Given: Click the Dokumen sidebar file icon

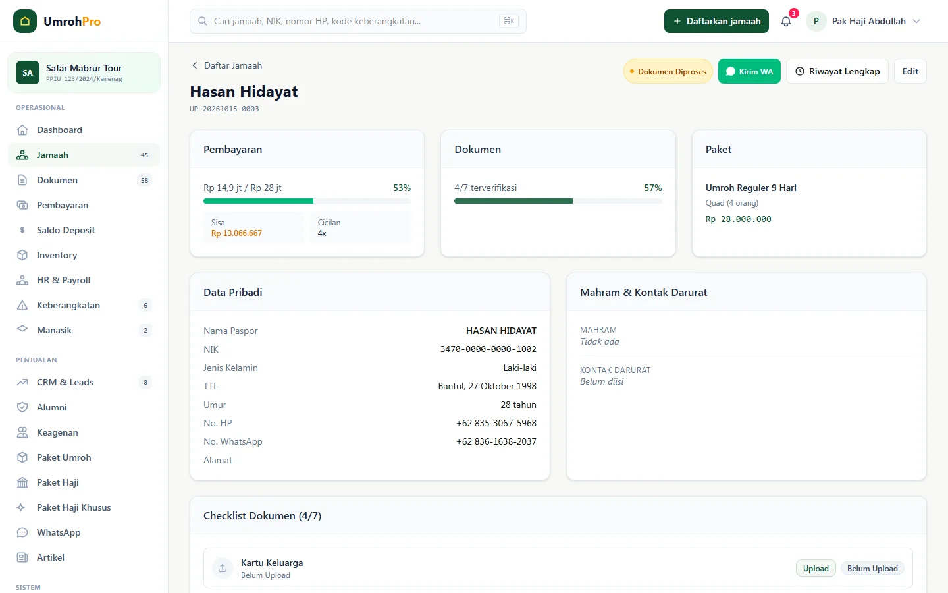Looking at the screenshot, I should click(22, 180).
